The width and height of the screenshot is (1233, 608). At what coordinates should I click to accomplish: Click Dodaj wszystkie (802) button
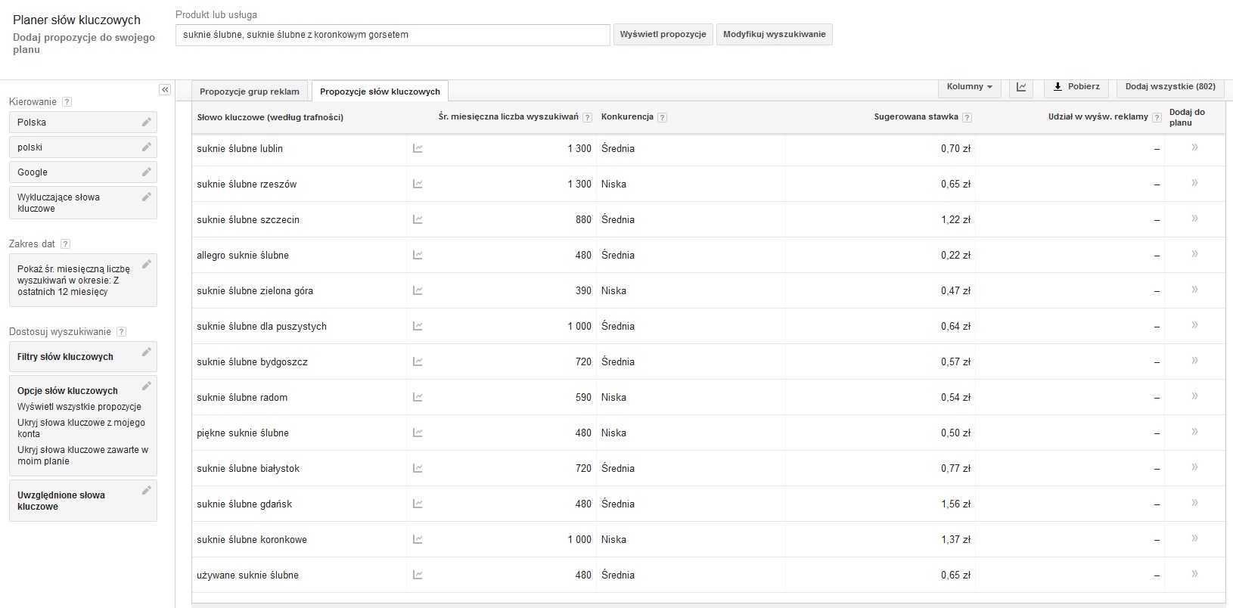tap(1170, 87)
